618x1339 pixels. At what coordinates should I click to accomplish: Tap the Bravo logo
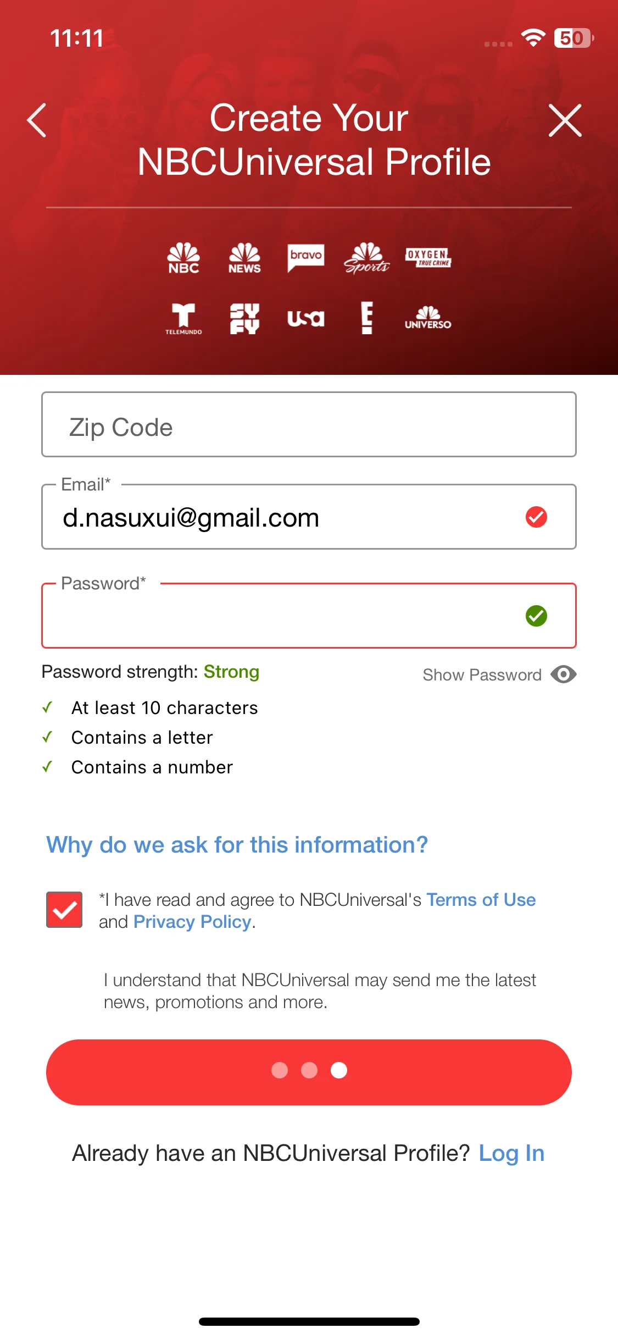pos(306,258)
